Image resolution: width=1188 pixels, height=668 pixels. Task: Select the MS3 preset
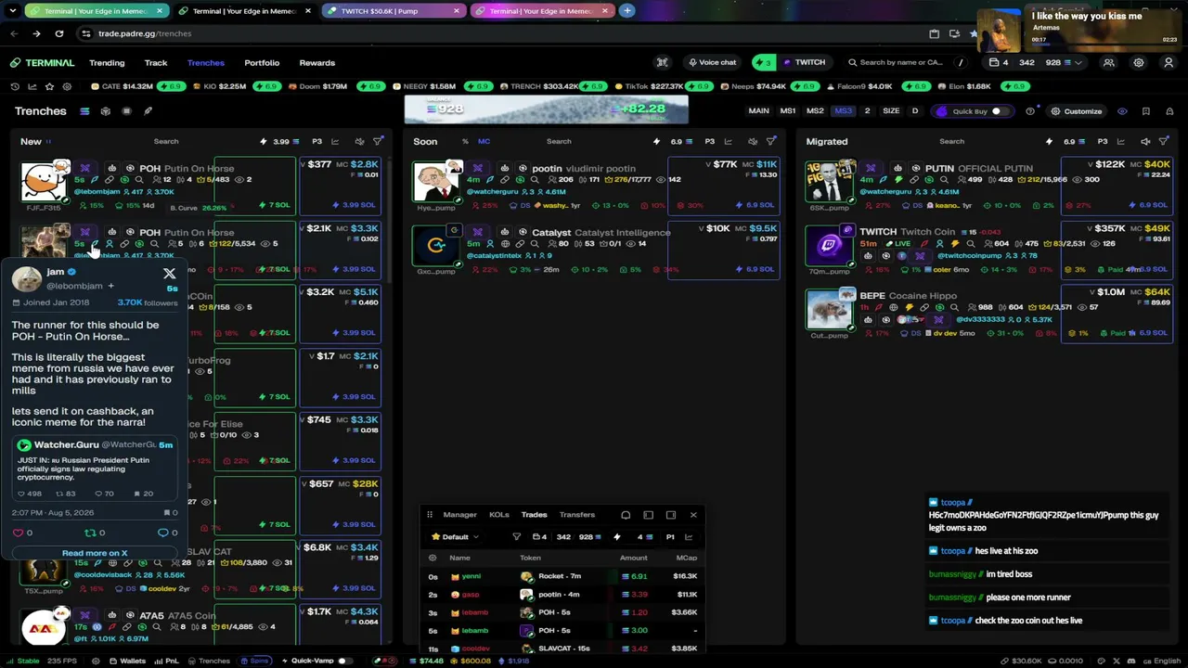click(843, 111)
